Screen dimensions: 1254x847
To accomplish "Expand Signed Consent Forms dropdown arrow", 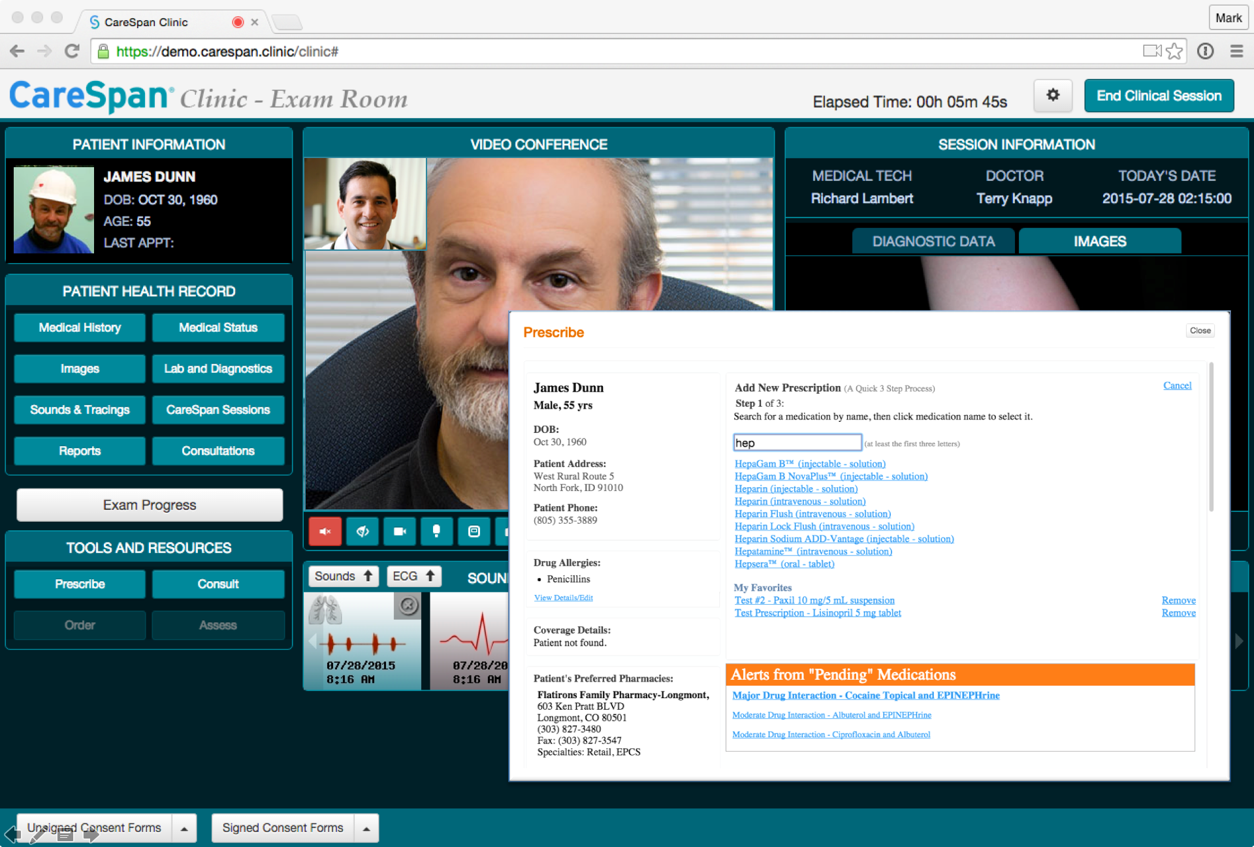I will 366,828.
